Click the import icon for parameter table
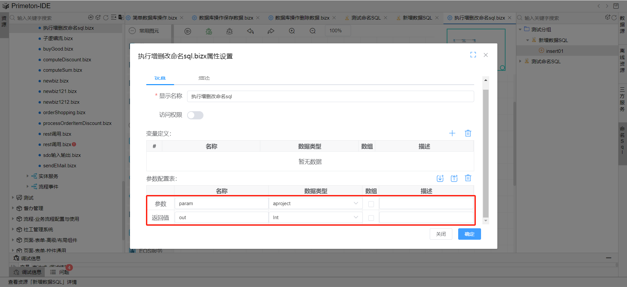 click(440, 178)
